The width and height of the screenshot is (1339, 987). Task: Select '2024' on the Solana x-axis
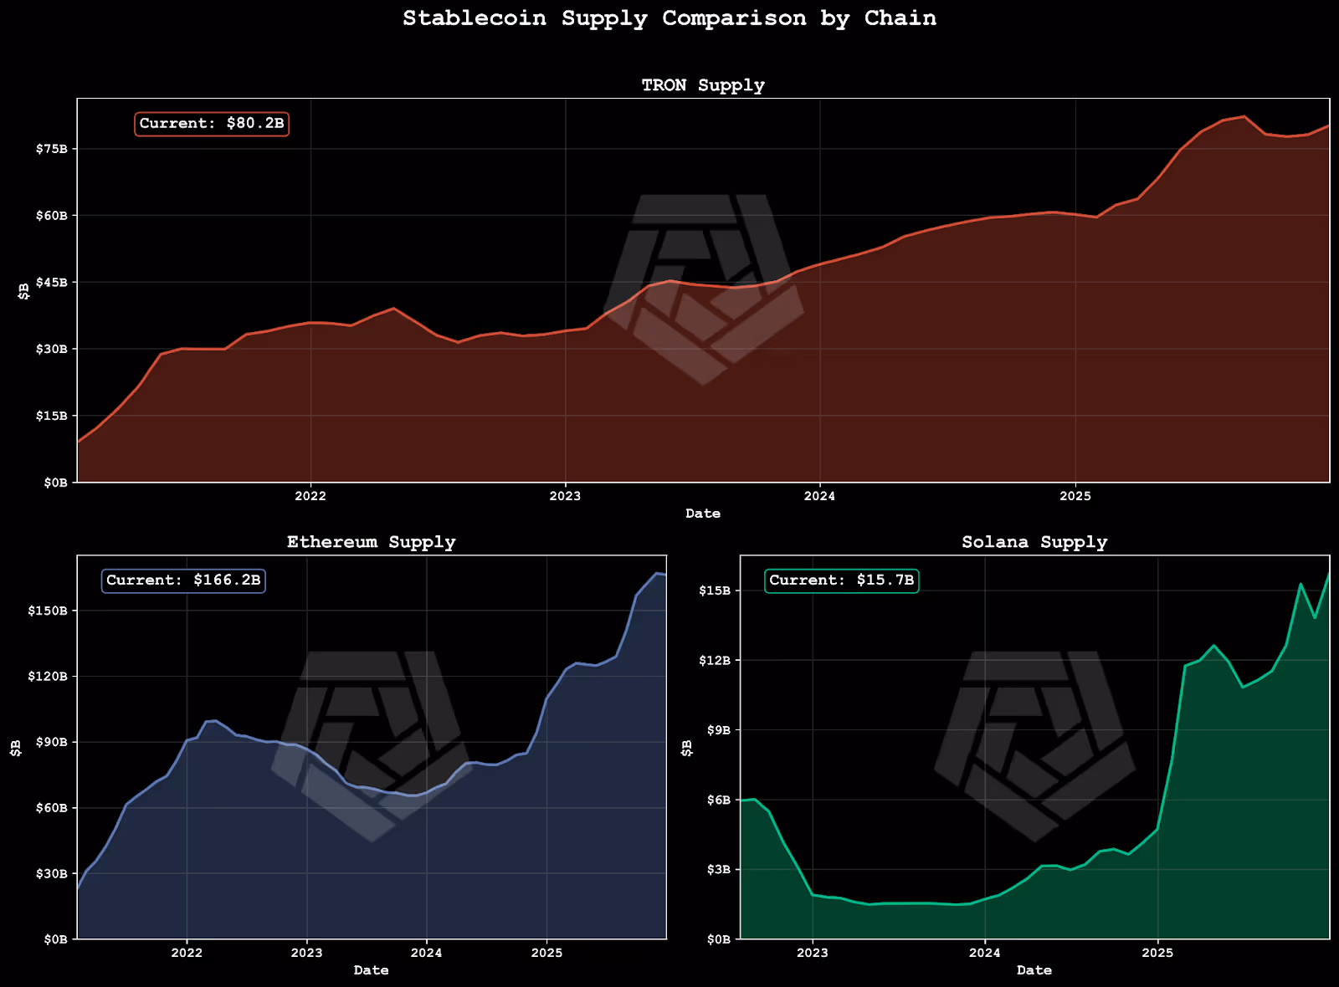point(985,953)
